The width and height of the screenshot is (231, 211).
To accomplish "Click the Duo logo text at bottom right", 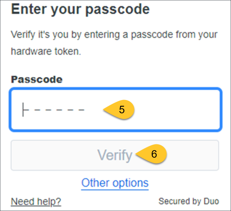I will pyautogui.click(x=189, y=201).
